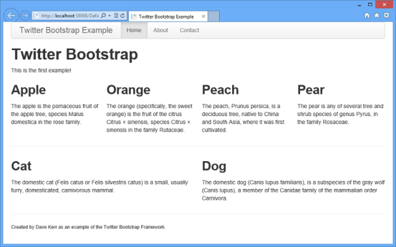Close the browser window with red X
Image resolution: width=396 pixels, height=247 pixels.
click(x=384, y=4)
